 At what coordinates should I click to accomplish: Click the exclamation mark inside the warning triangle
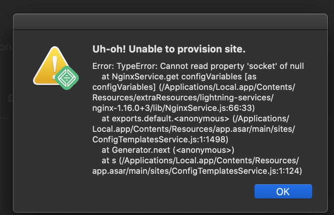point(55,66)
